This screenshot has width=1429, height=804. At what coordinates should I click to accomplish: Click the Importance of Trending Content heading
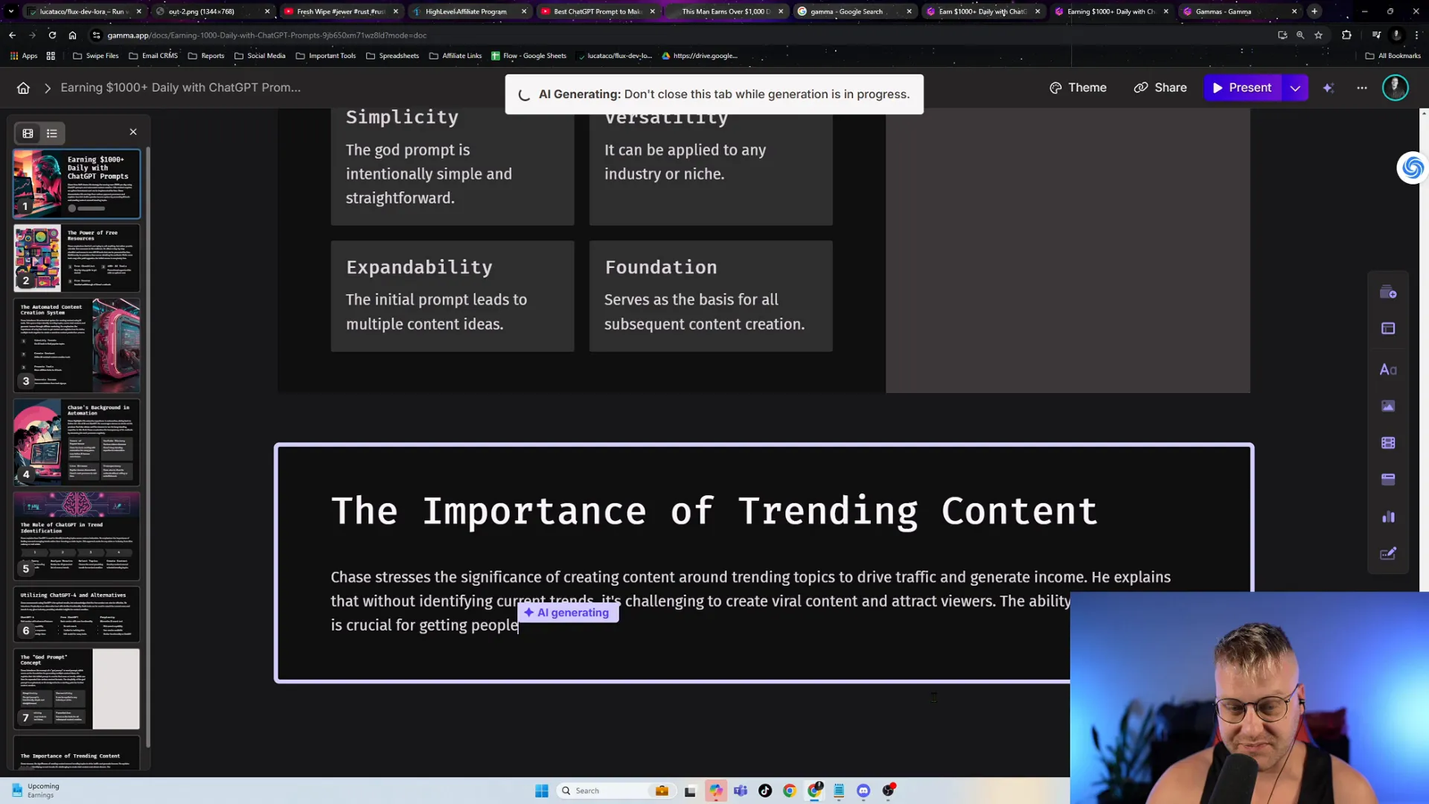click(x=714, y=511)
